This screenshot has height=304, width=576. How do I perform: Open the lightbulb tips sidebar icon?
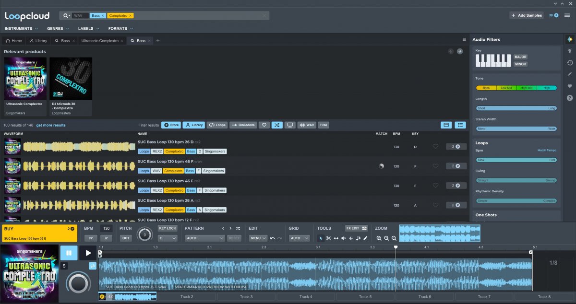pos(570,51)
